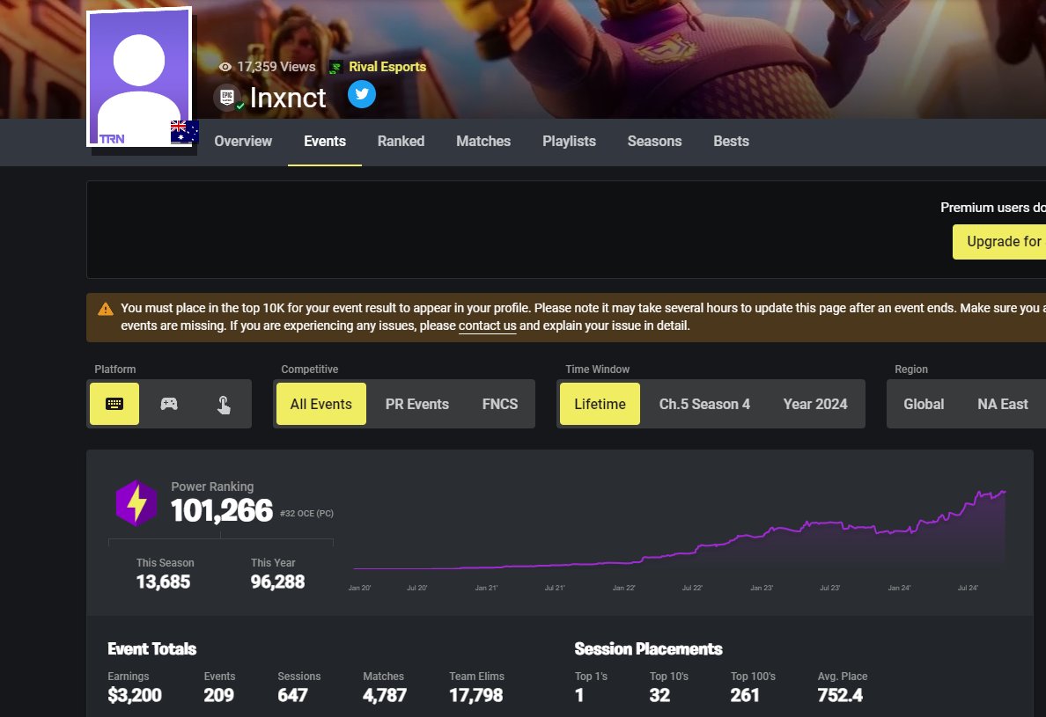Open the player avatar image
This screenshot has height=717, width=1046.
click(x=139, y=77)
